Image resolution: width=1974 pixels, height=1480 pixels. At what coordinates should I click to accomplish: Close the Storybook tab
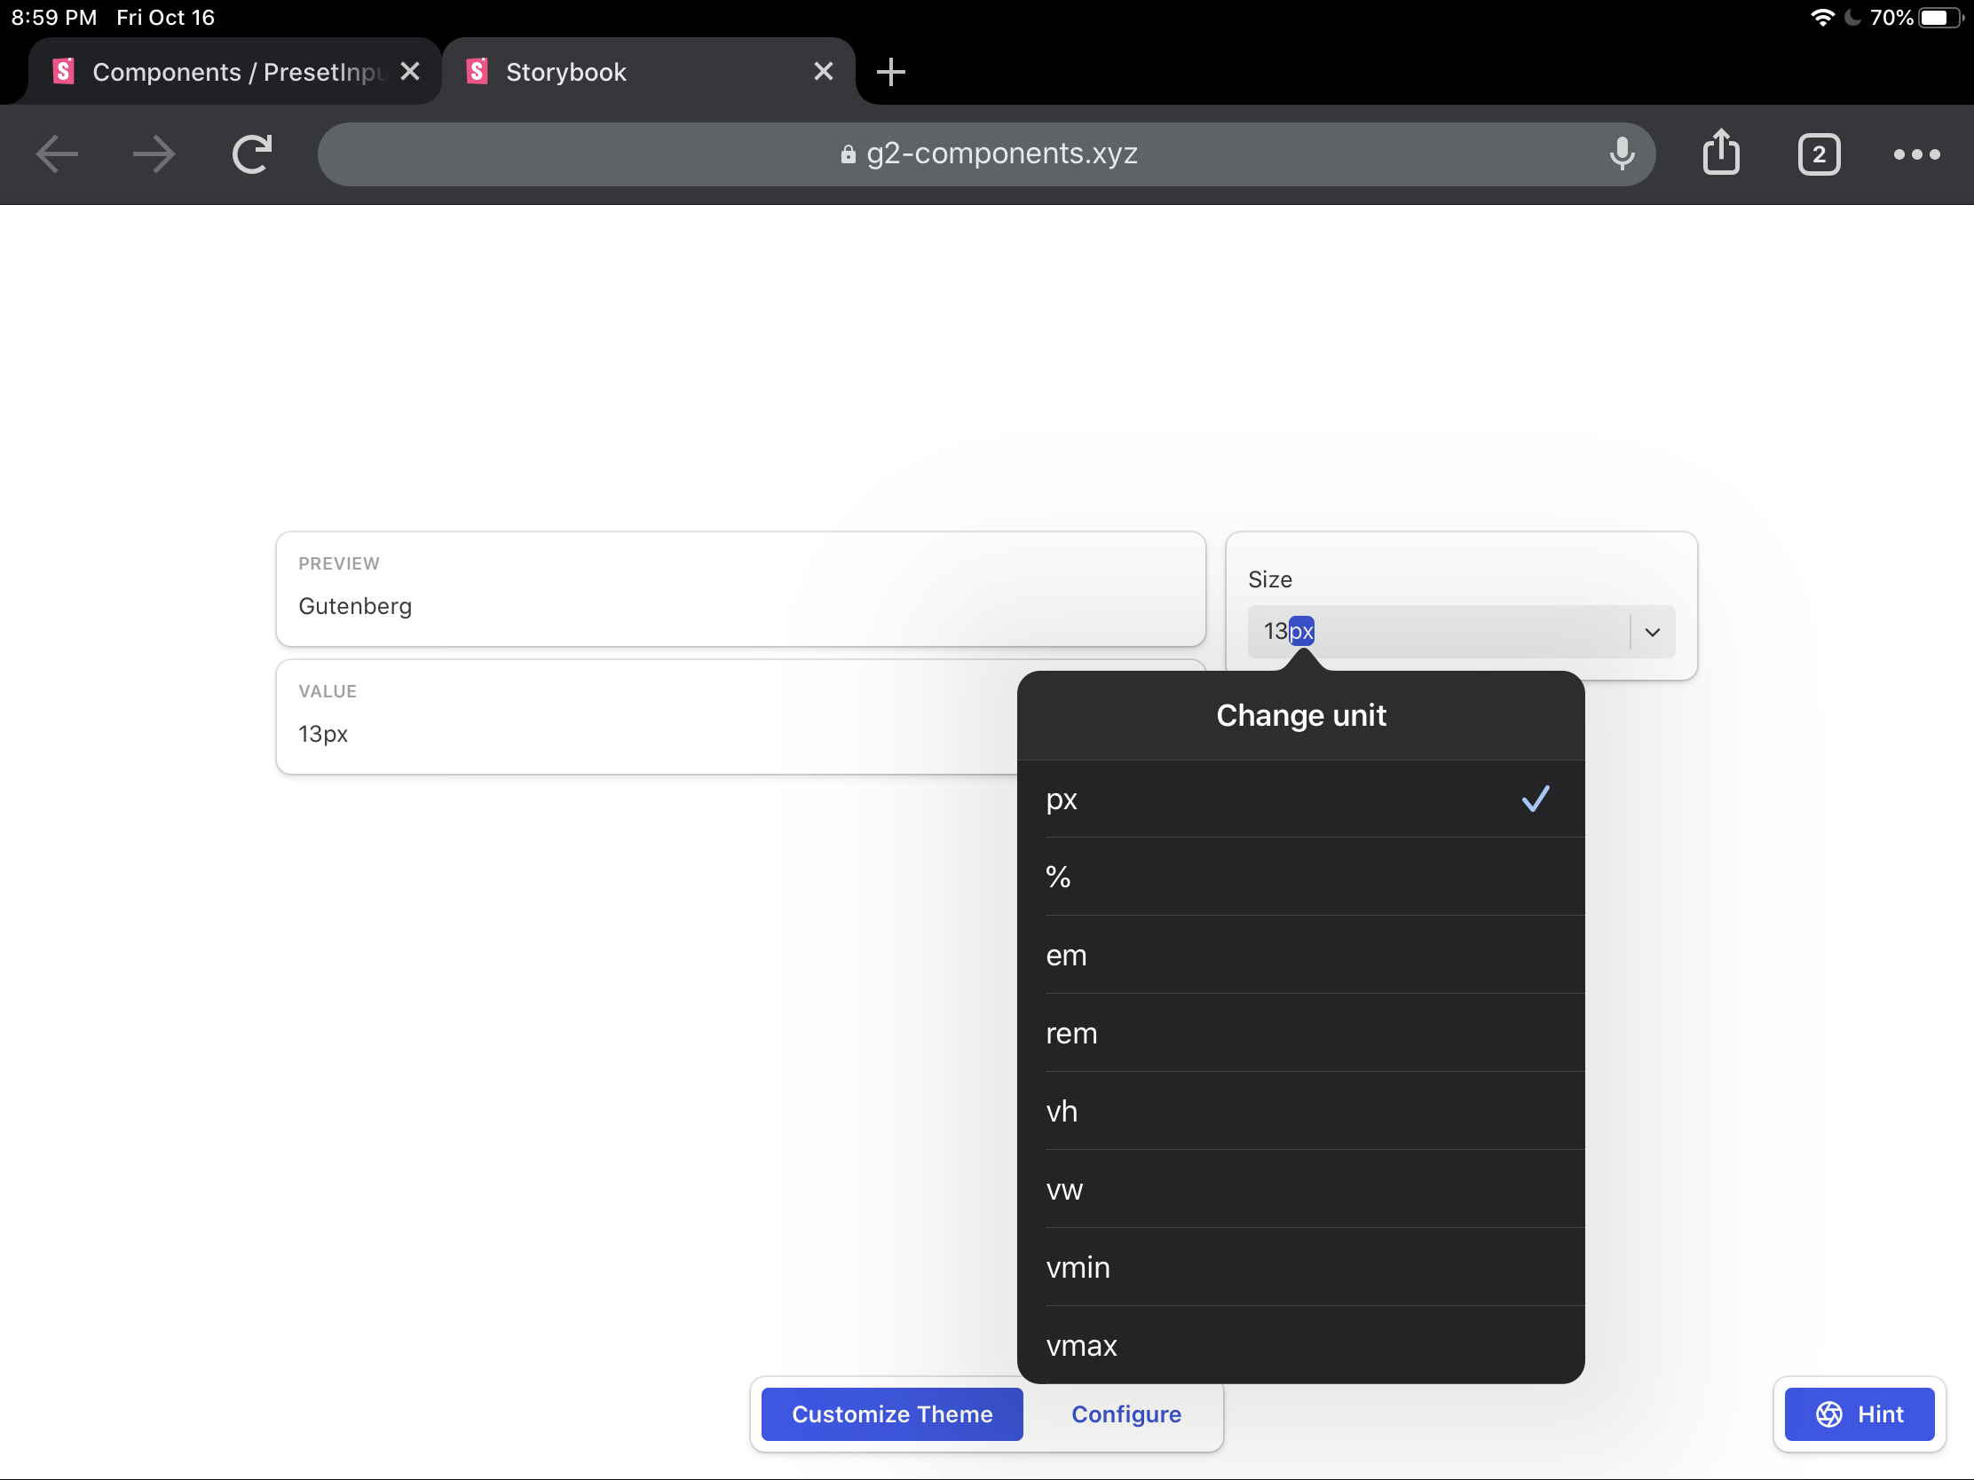(823, 71)
